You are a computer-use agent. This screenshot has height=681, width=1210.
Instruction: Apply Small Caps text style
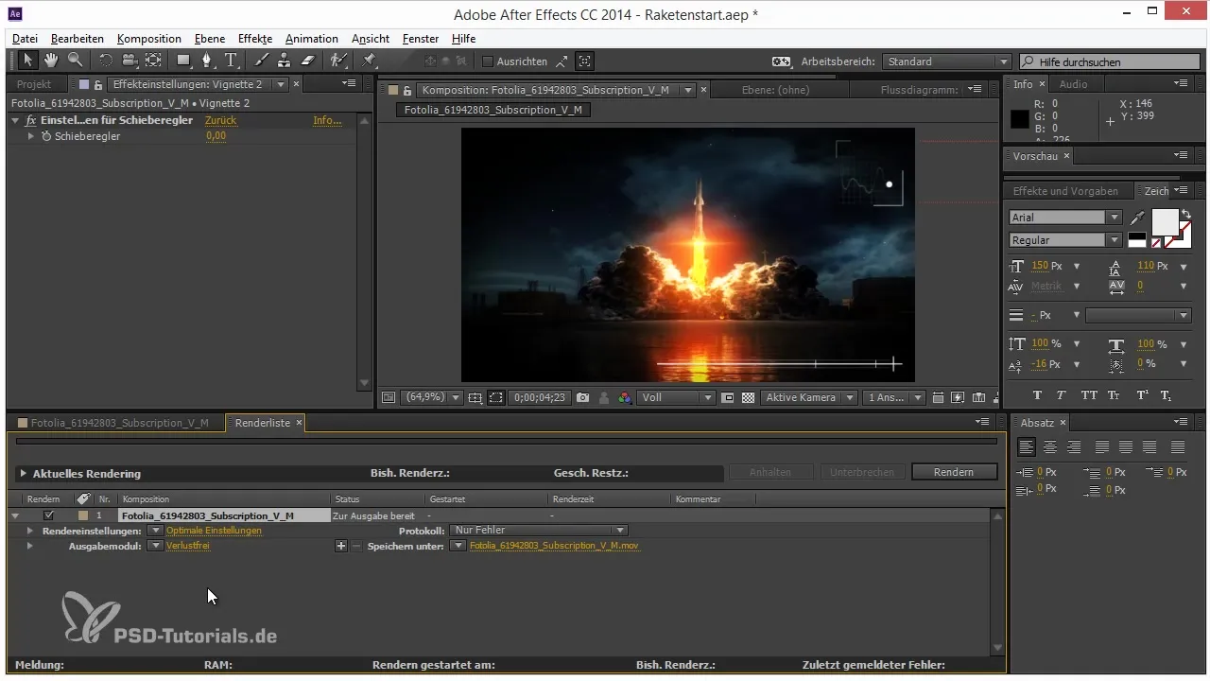tap(1115, 395)
